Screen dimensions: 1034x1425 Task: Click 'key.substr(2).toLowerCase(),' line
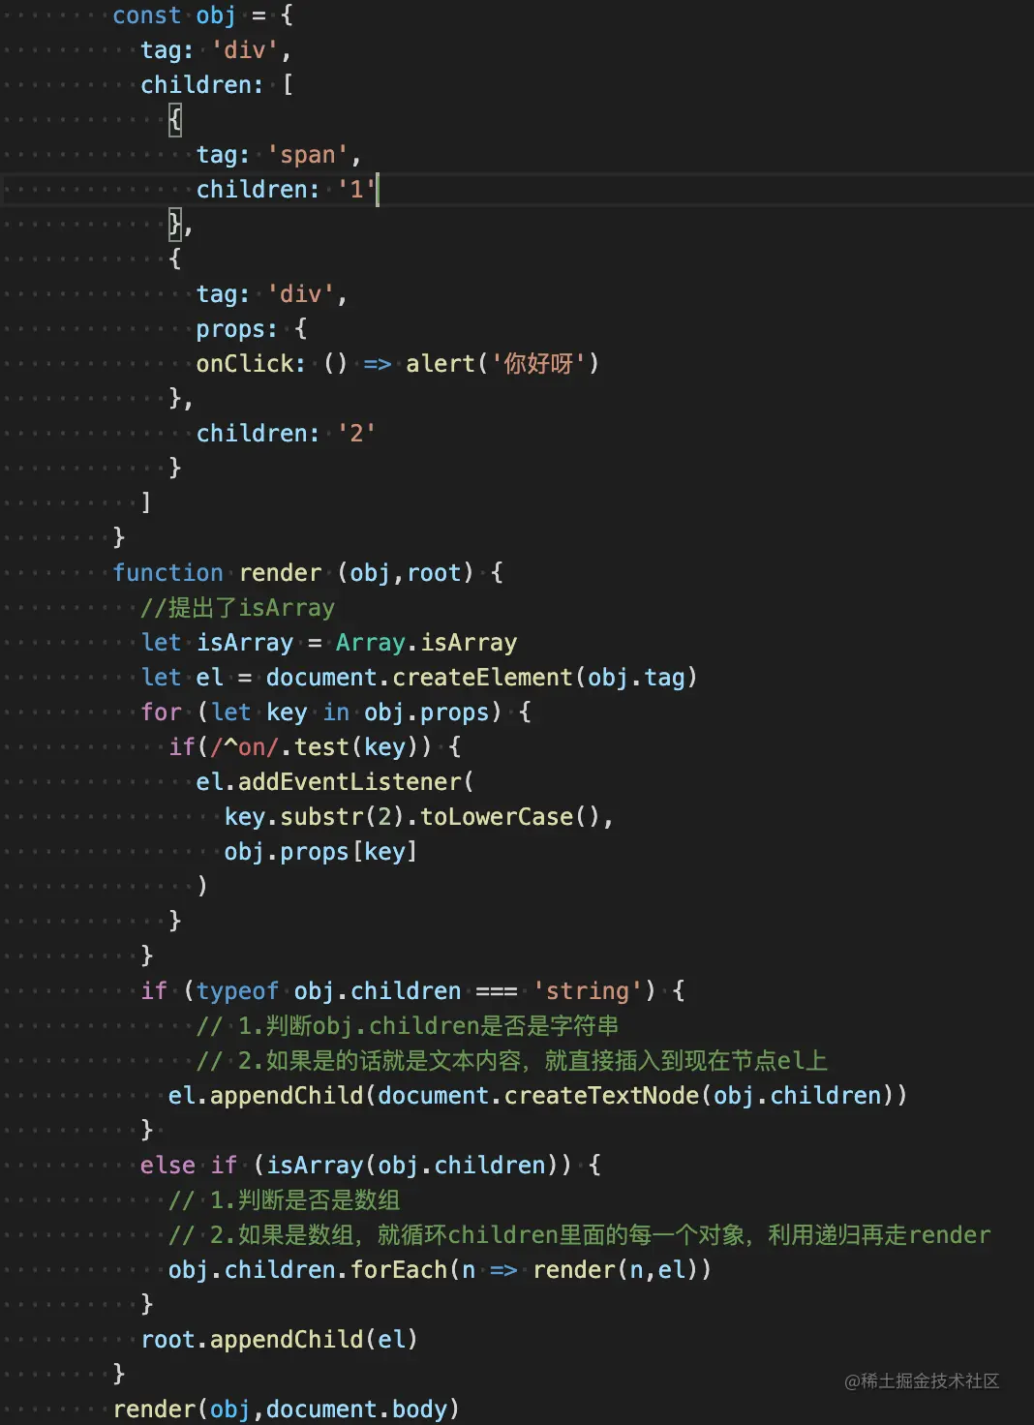tap(419, 816)
